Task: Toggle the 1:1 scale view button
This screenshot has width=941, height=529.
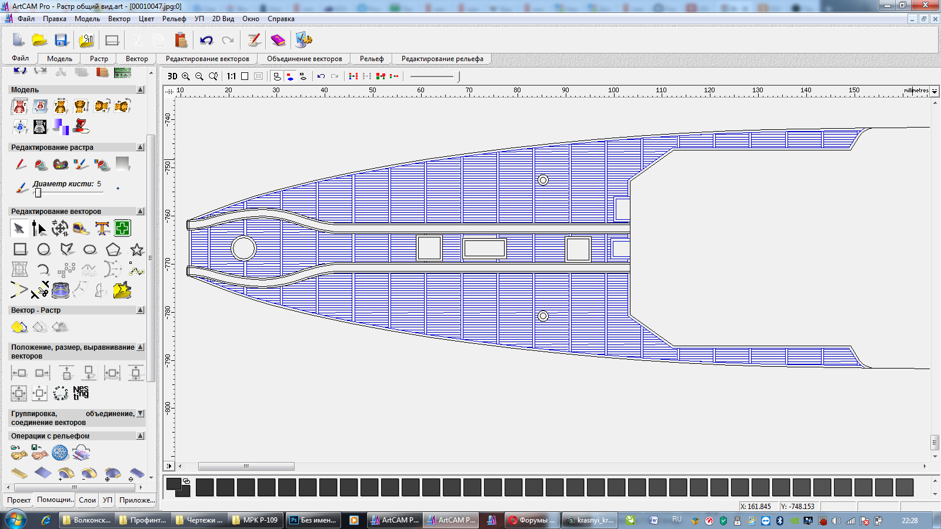Action: [231, 76]
